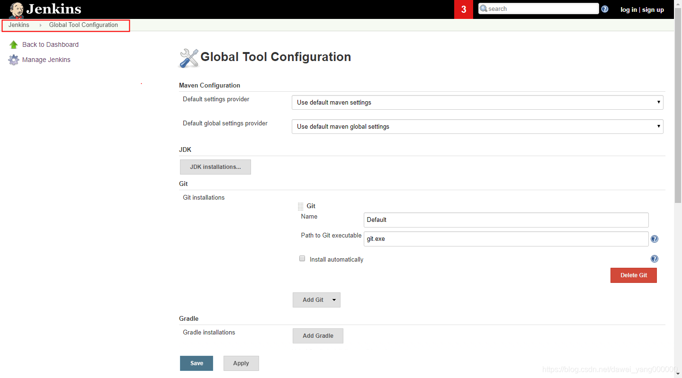Click JDK installations button

(x=215, y=167)
